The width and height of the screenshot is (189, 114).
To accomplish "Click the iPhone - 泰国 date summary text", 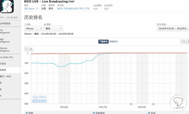I will [x=49, y=34].
